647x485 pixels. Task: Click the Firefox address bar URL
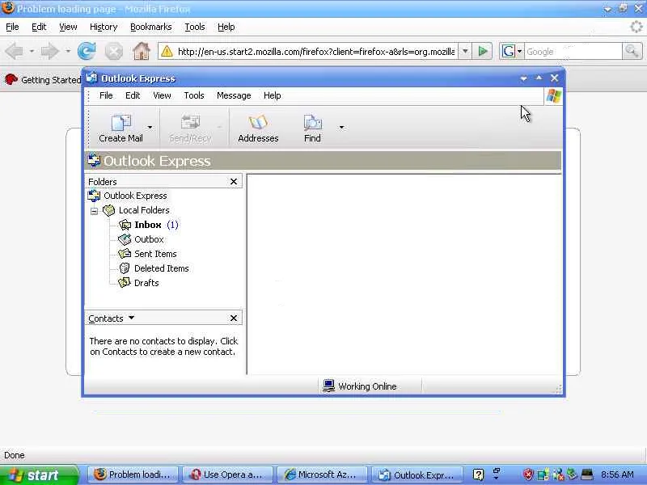click(x=316, y=52)
